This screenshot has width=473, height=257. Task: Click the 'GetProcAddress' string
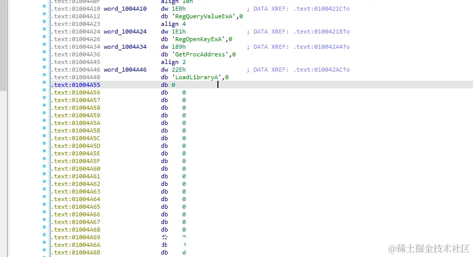[x=200, y=54]
